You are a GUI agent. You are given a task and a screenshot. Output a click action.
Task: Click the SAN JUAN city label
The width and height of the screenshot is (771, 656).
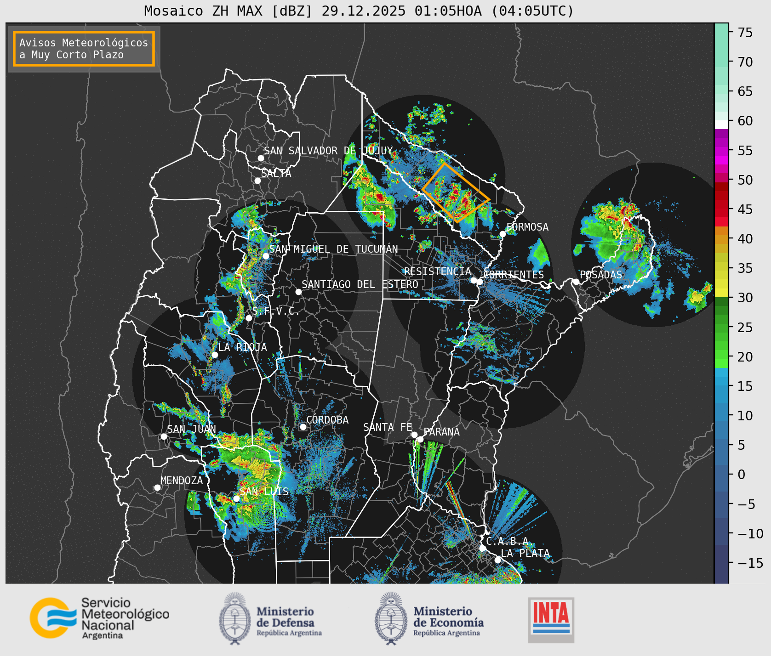click(191, 429)
